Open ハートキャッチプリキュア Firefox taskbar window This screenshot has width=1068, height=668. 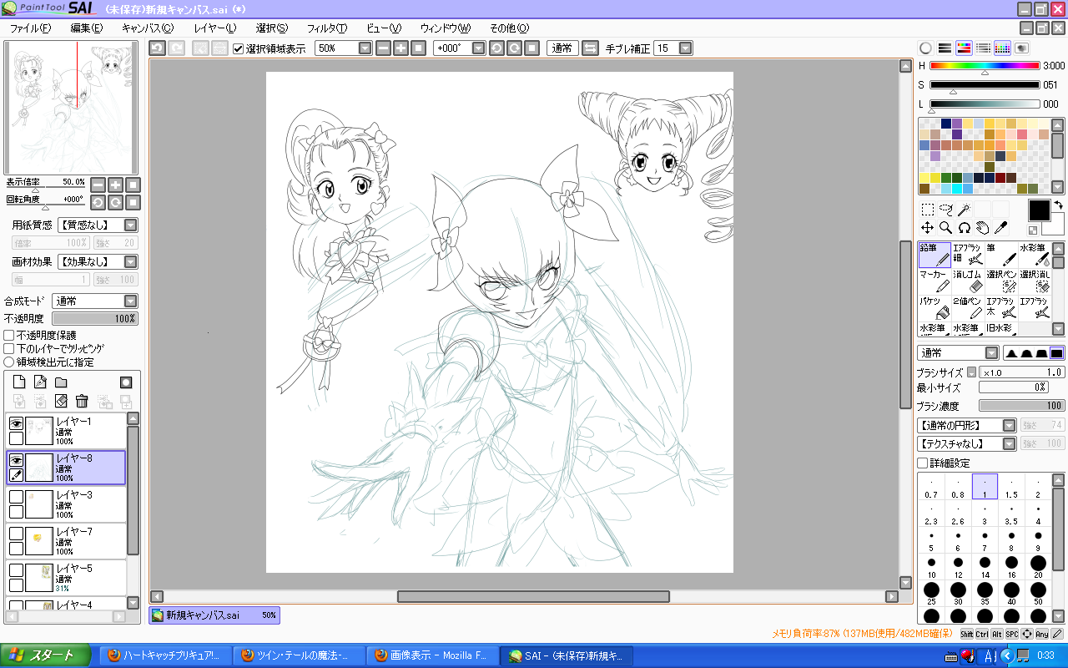(165, 655)
